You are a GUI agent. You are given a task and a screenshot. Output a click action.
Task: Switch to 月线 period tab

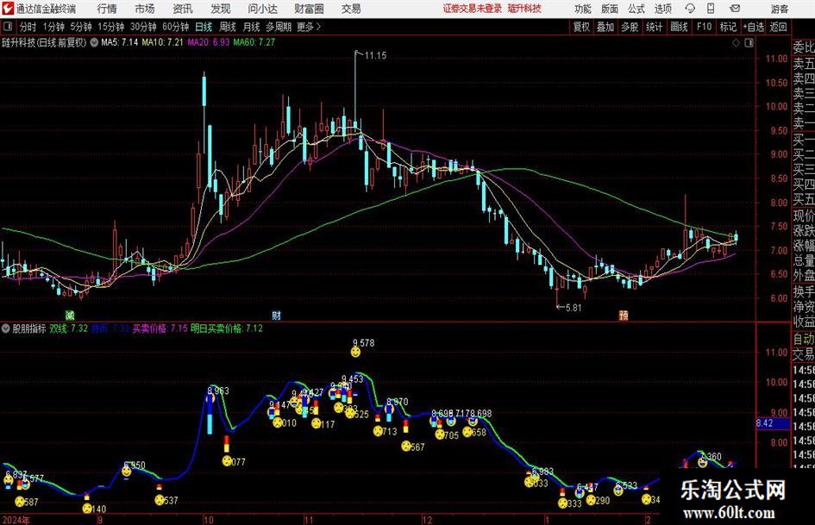coord(251,27)
